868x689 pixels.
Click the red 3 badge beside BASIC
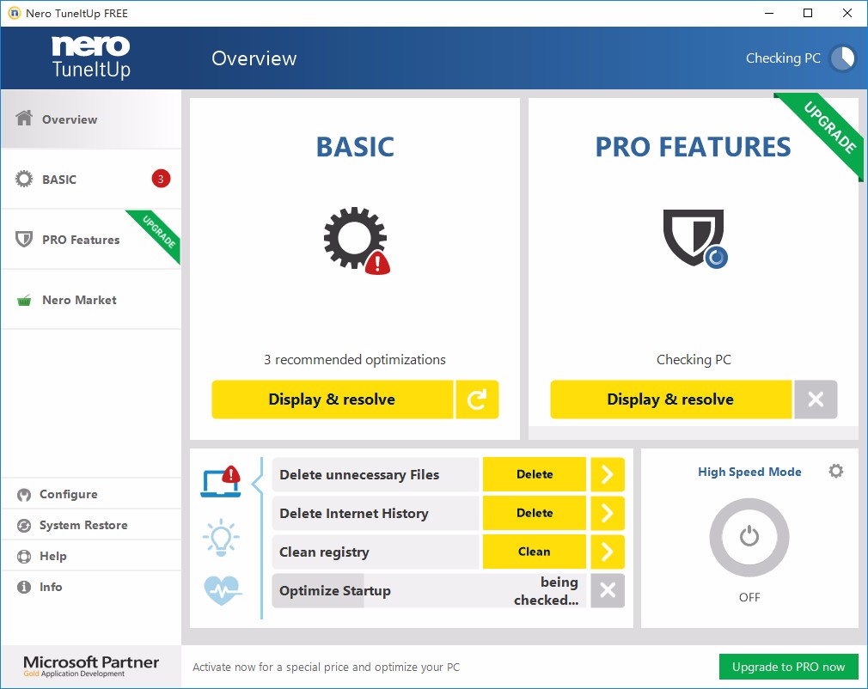[x=161, y=179]
